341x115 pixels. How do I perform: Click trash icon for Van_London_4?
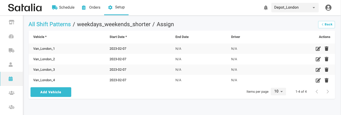click(327, 80)
